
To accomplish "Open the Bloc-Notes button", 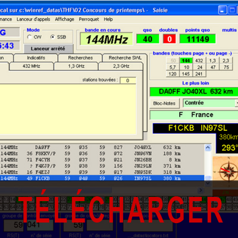I will pyautogui.click(x=164, y=104).
